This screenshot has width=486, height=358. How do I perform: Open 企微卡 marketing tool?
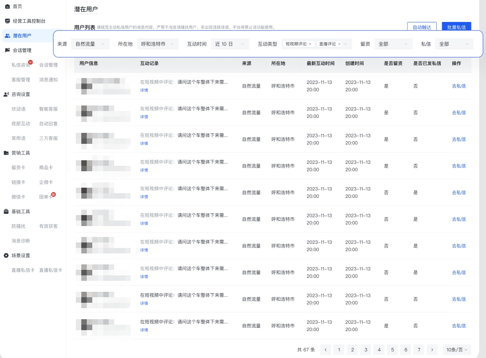pos(46,182)
